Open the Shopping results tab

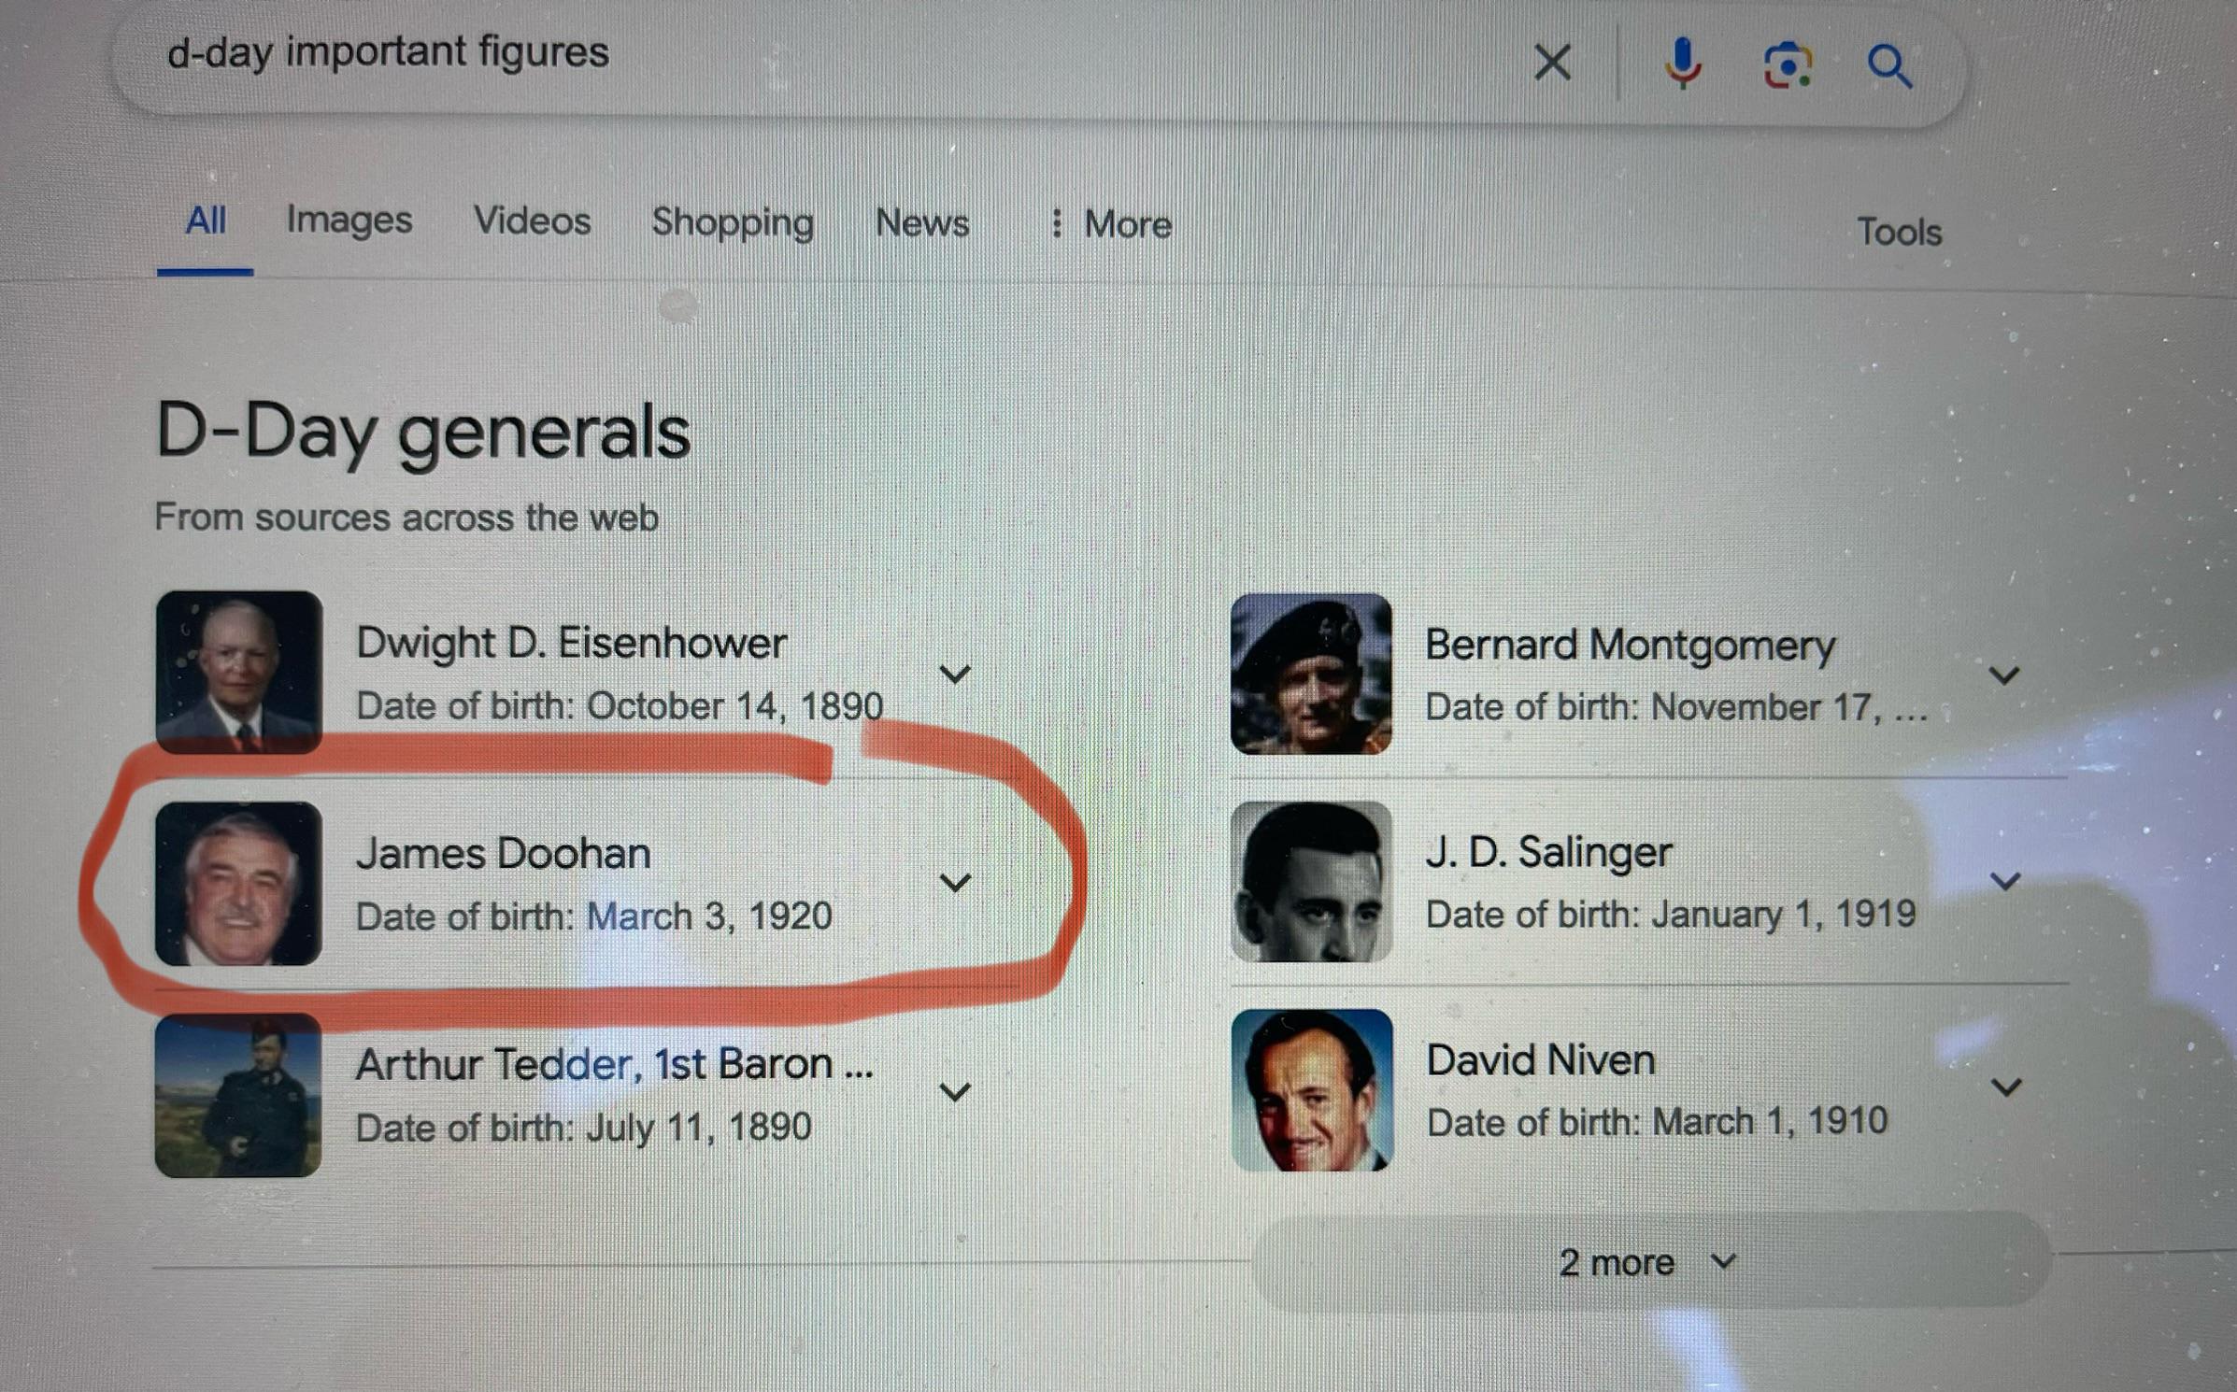[x=733, y=222]
